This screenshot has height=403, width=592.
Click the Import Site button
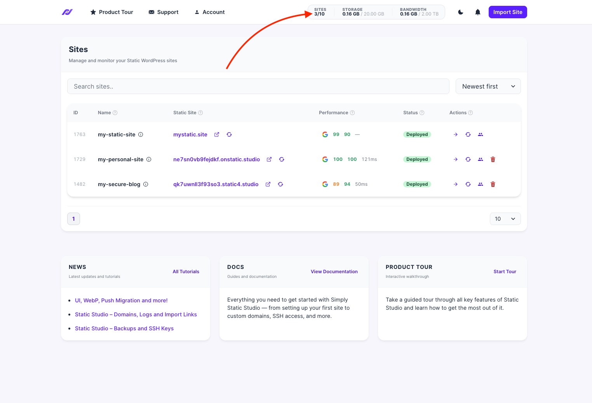tap(508, 12)
